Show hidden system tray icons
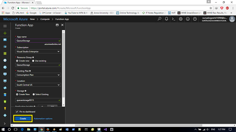 point(195,129)
